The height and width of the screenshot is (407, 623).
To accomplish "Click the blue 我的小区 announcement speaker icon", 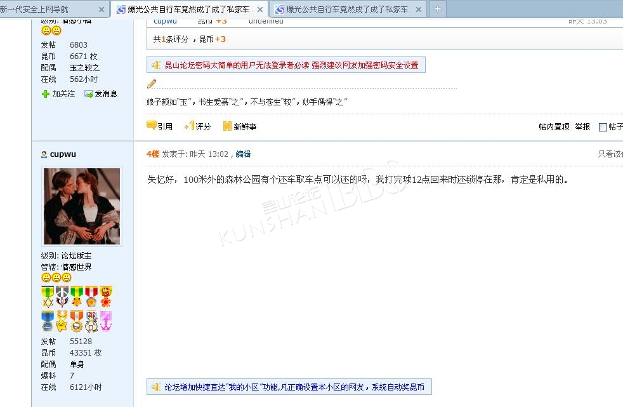I will pos(156,387).
